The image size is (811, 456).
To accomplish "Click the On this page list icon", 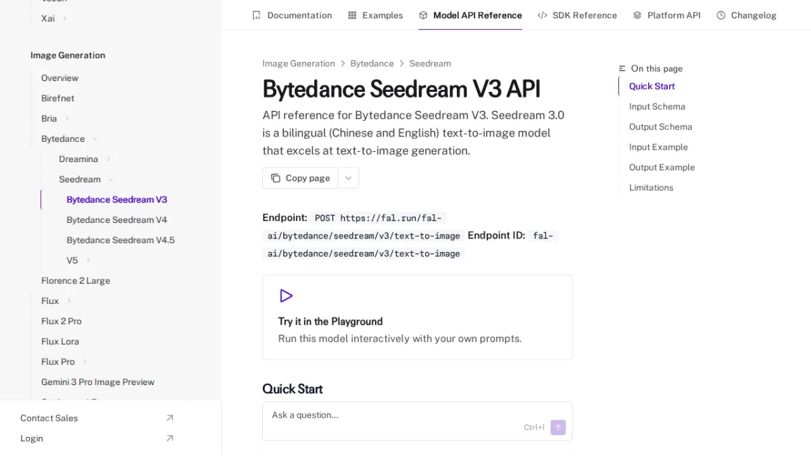I will (622, 68).
